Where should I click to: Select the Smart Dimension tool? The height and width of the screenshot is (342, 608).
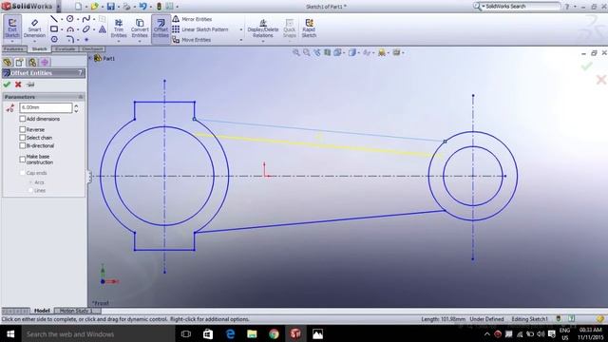pyautogui.click(x=34, y=28)
